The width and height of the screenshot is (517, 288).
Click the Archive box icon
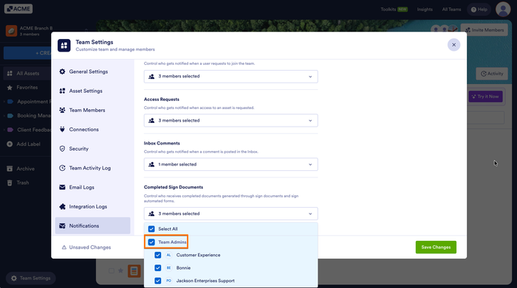pyautogui.click(x=10, y=169)
